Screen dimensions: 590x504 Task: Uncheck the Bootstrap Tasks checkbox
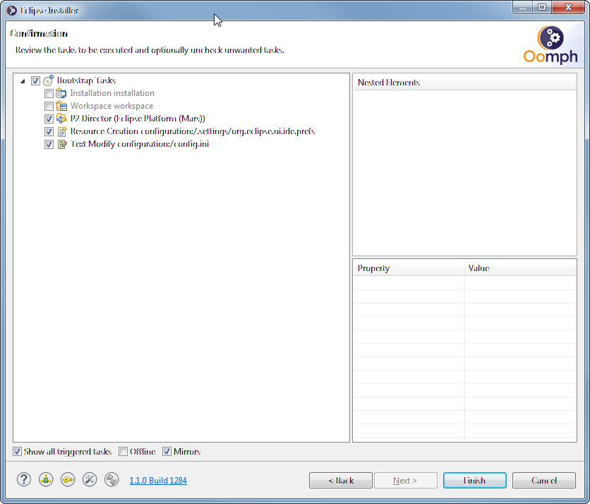[35, 80]
